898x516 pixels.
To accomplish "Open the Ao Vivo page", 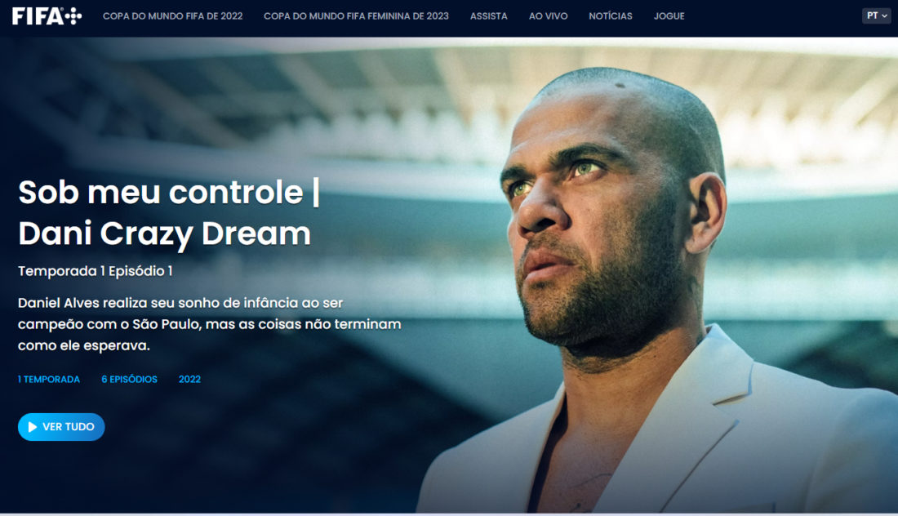I will (548, 16).
